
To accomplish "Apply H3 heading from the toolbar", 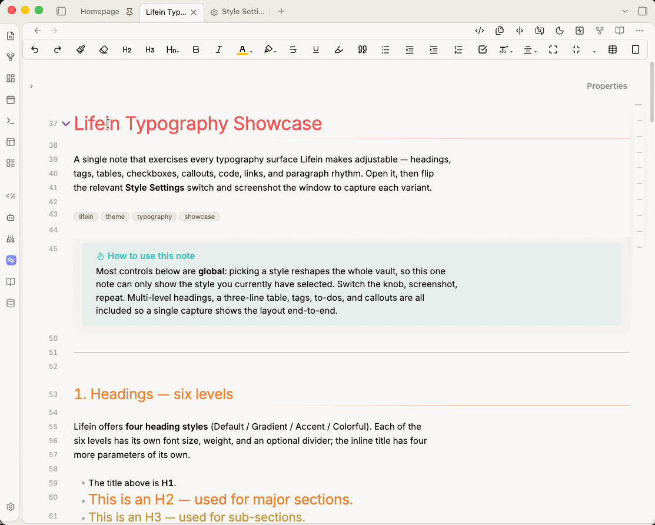I will tap(150, 49).
